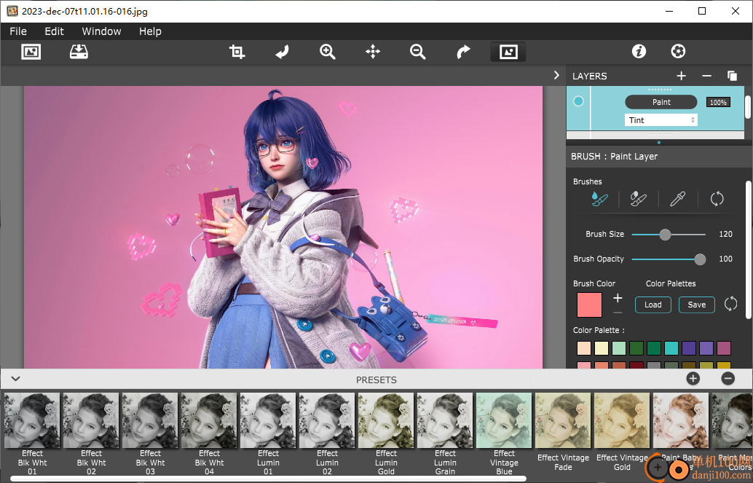This screenshot has height=483, width=753.
Task: Click the current Brush Color swatch
Action: (x=589, y=305)
